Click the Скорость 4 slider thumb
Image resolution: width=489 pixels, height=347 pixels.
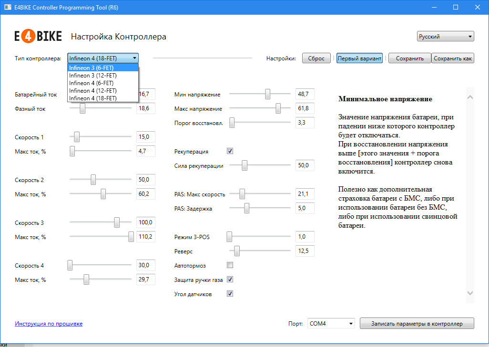[70, 265]
